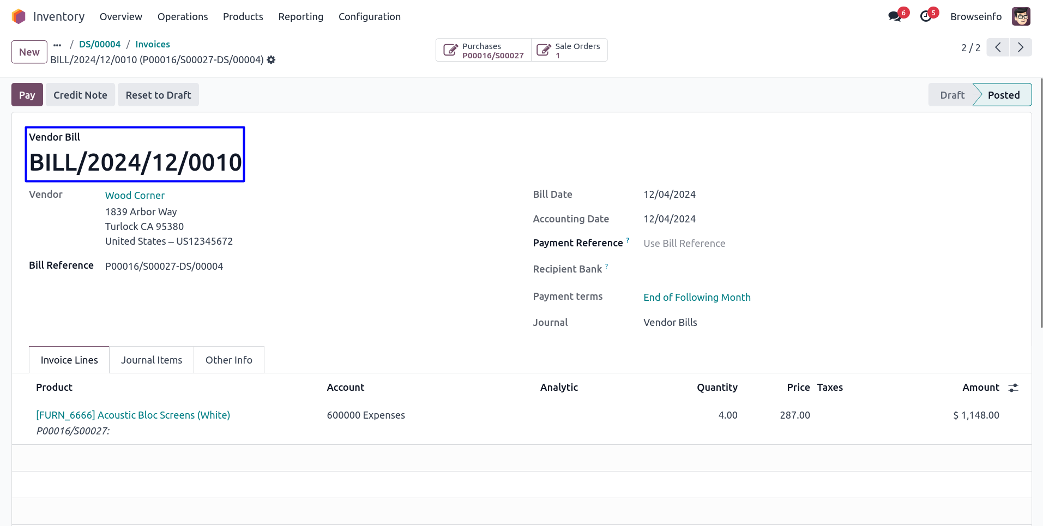Open the chat messages icon
Image resolution: width=1043 pixels, height=526 pixels.
(895, 16)
